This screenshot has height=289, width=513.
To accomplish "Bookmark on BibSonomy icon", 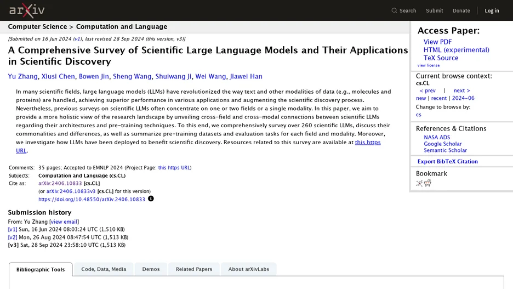I will pos(419,183).
